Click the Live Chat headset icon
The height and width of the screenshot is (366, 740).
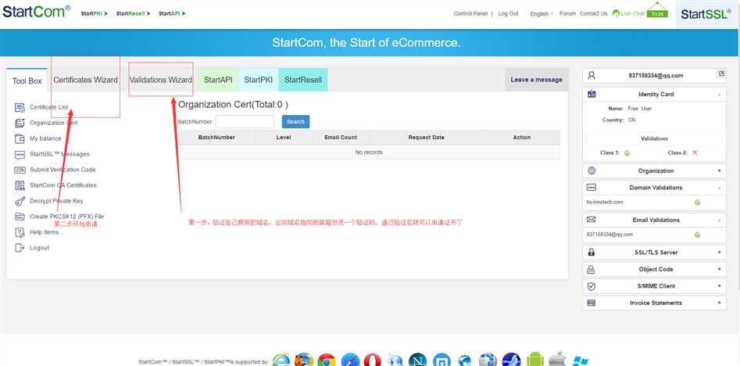[616, 13]
